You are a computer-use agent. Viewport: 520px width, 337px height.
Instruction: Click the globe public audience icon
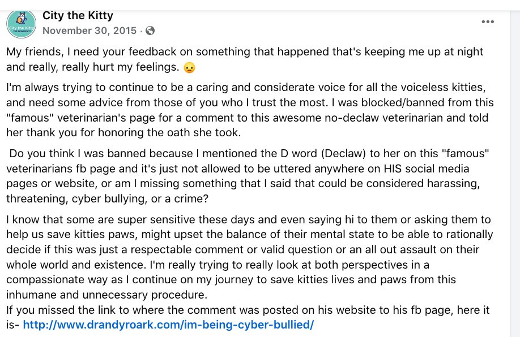[x=150, y=31]
